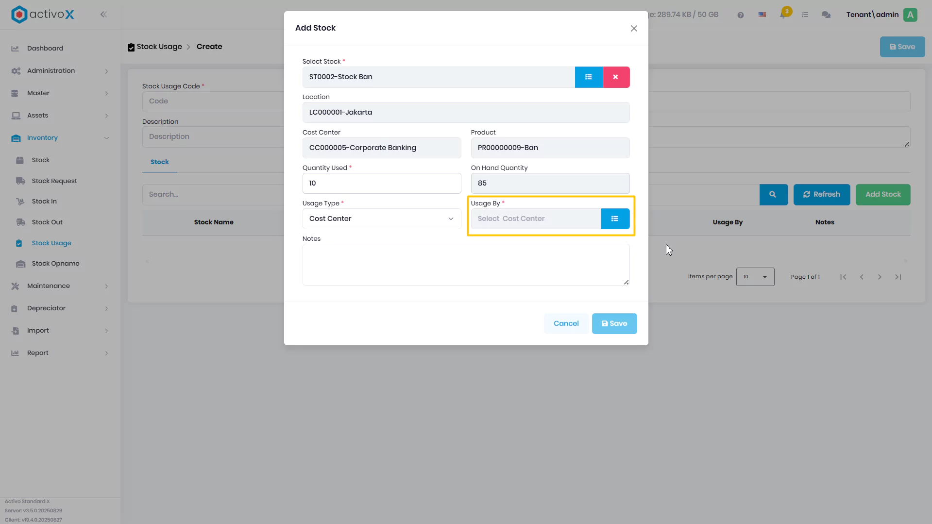
Task: Click the search magnifier button
Action: click(773, 195)
